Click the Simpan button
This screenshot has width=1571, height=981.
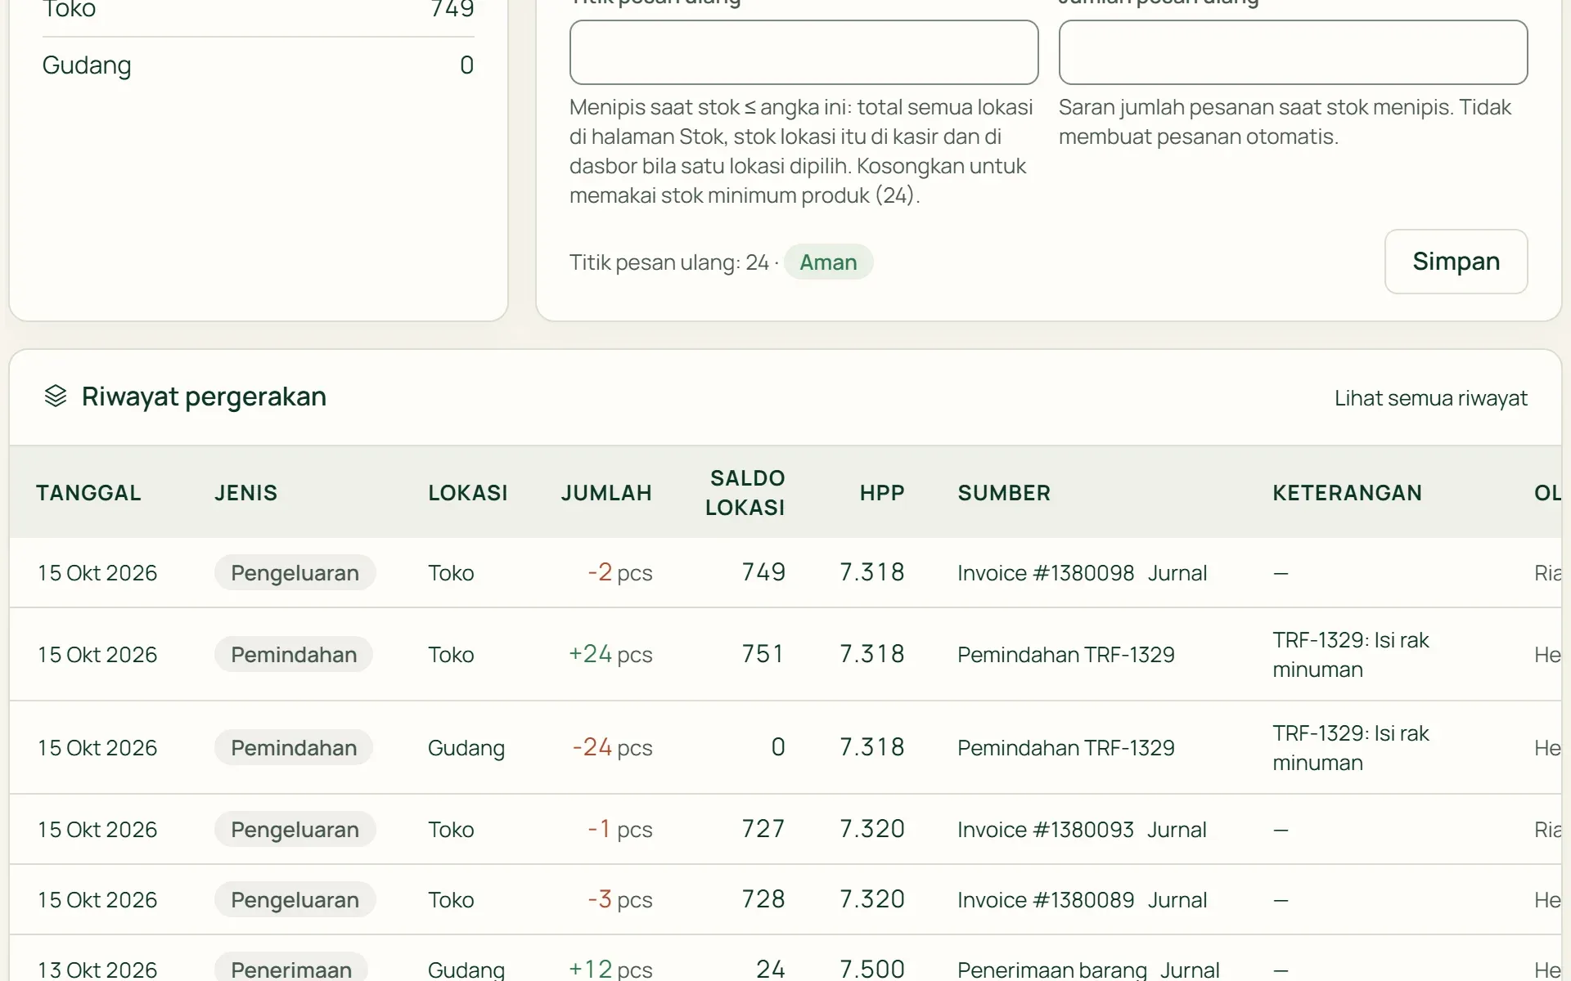point(1456,262)
